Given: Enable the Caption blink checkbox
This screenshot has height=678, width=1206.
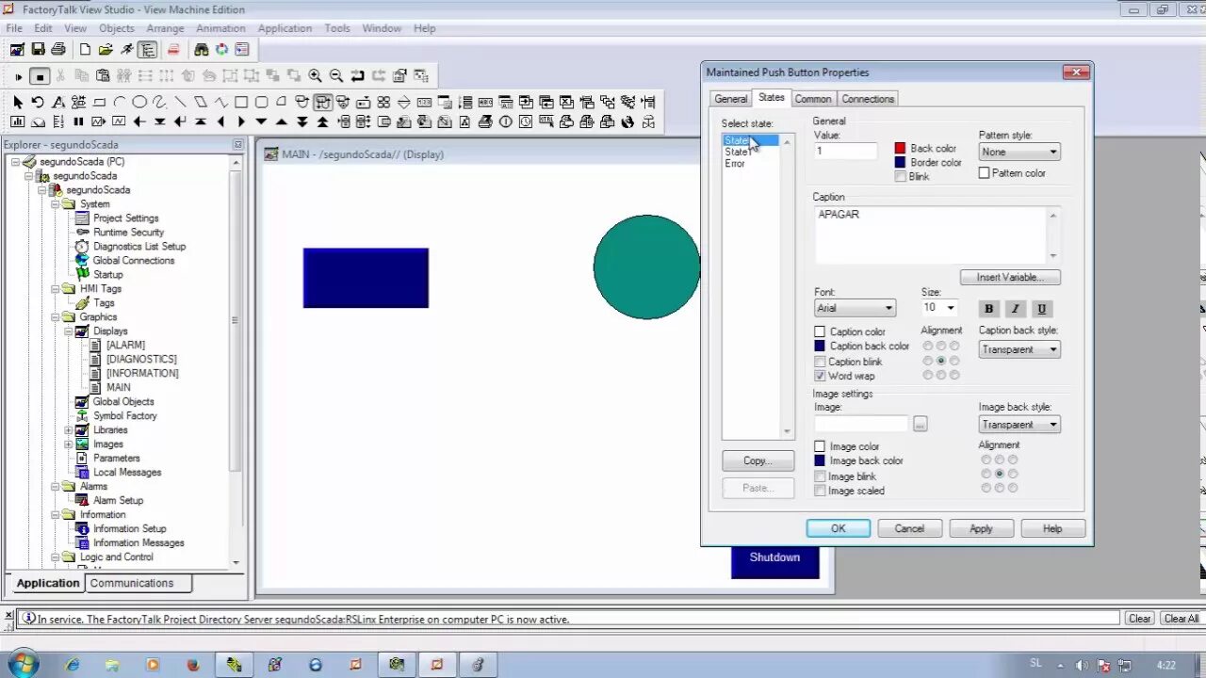Looking at the screenshot, I should [x=820, y=362].
